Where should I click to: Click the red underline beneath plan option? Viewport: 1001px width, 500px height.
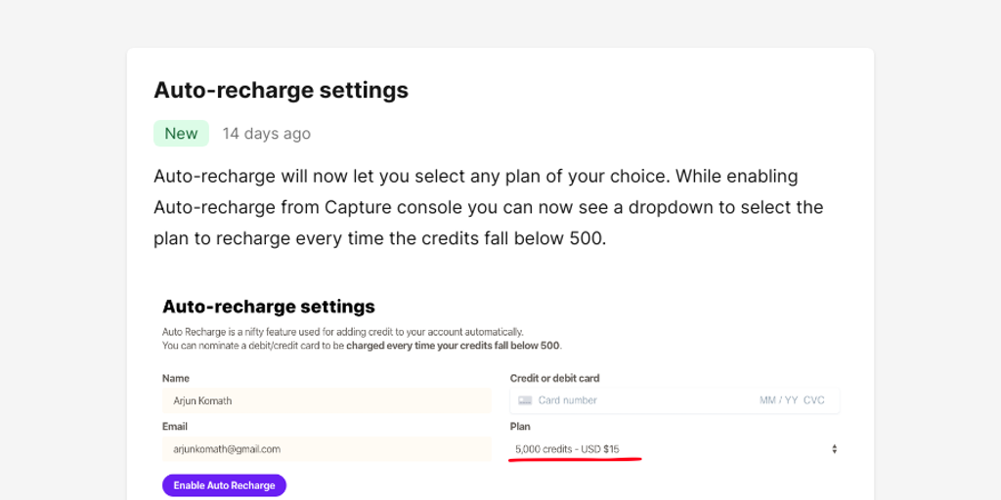[x=575, y=459]
